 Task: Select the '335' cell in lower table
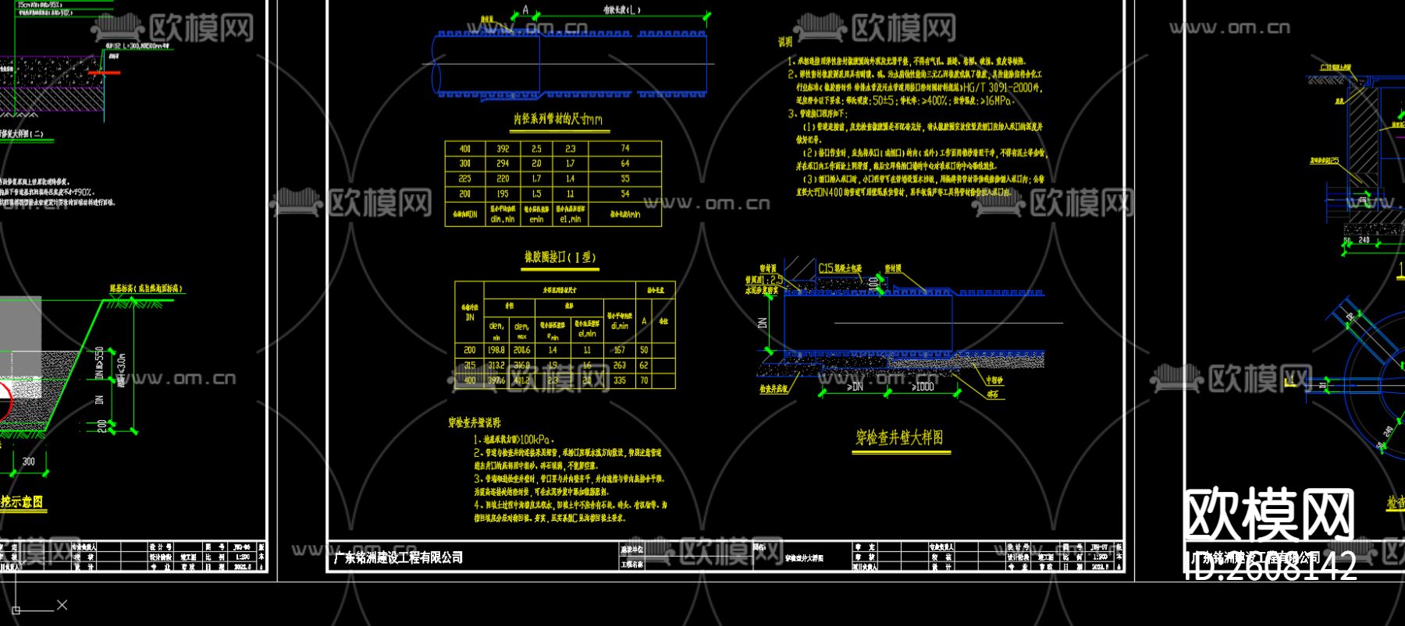pos(619,380)
